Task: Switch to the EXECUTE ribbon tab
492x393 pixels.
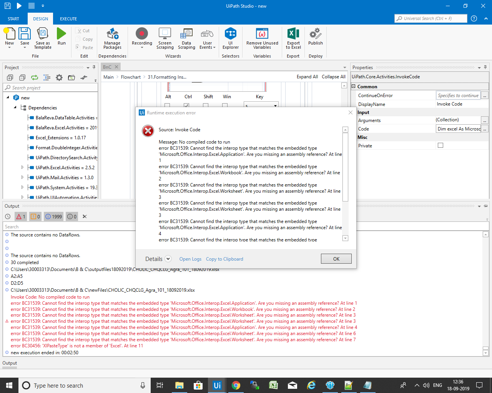Action: pos(68,19)
